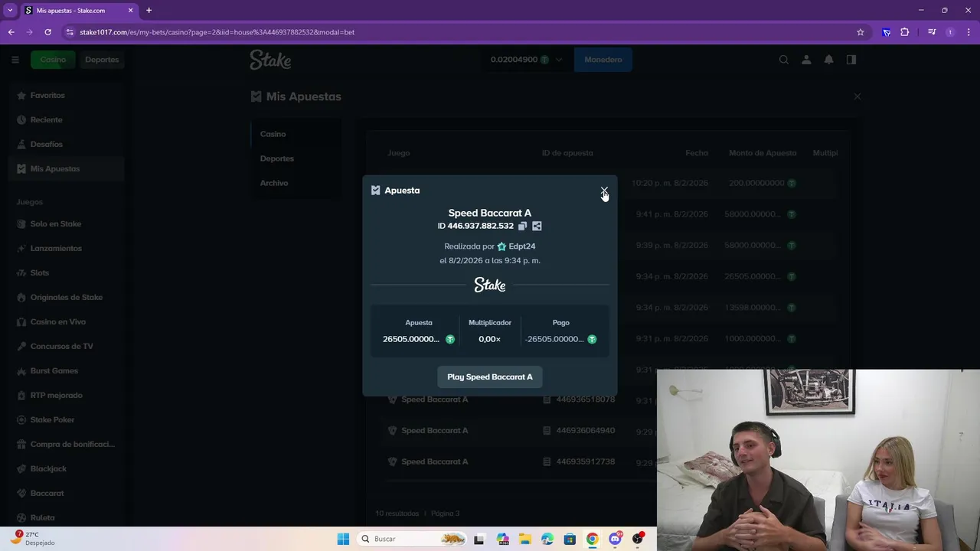Open a new browser tab
The image size is (980, 551).
click(149, 11)
